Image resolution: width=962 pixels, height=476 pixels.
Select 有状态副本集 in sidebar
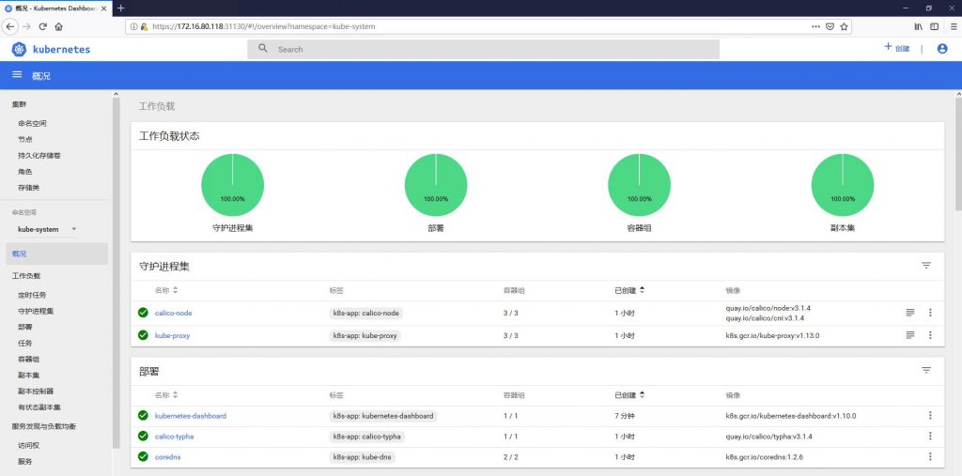point(39,407)
